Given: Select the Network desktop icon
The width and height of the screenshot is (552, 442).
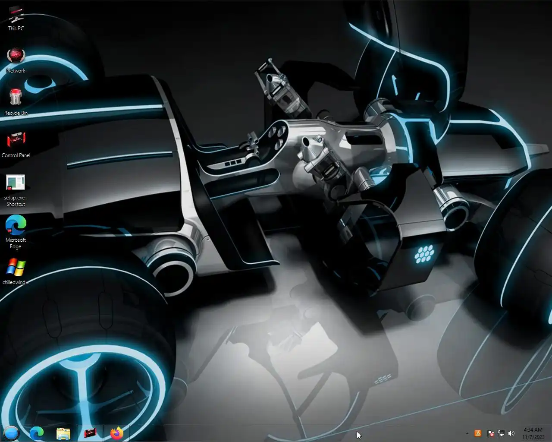Looking at the screenshot, I should coord(16,60).
